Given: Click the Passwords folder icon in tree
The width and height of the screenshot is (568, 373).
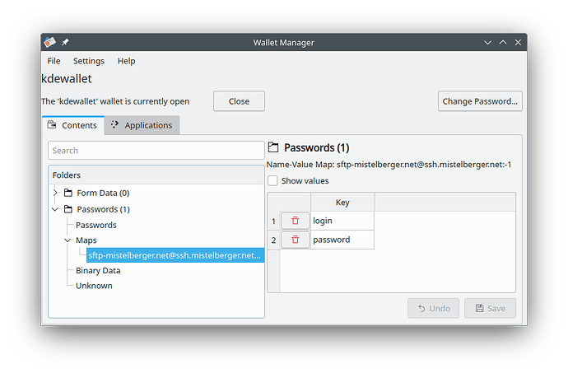Looking at the screenshot, I should [69, 209].
